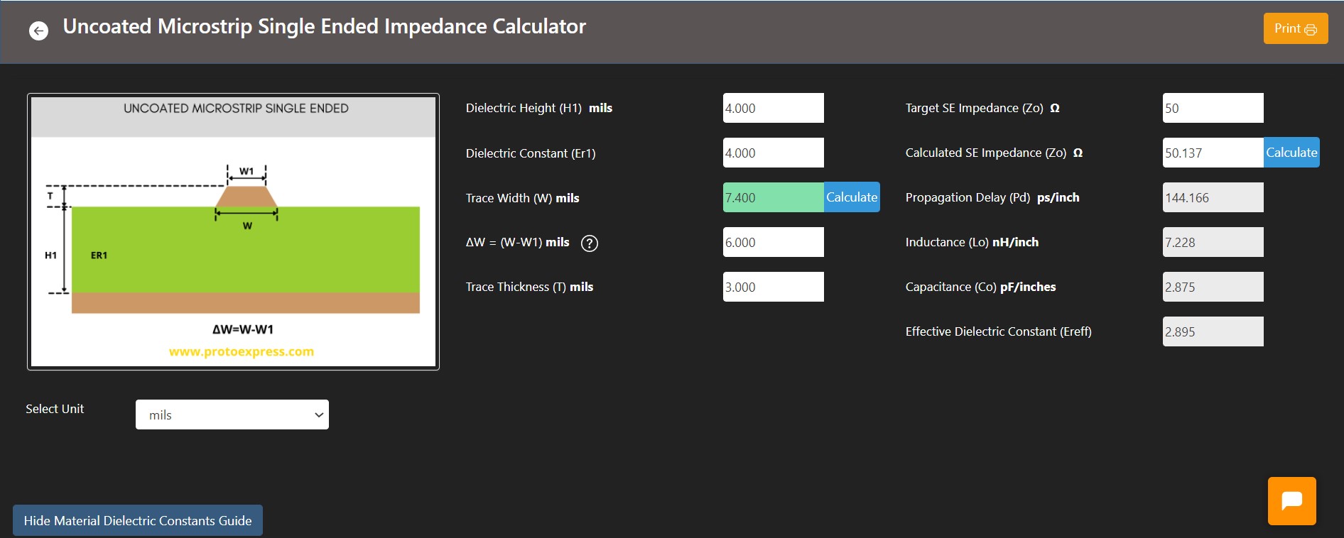Click the page title heading text
Image resolution: width=1344 pixels, height=538 pixels.
click(x=325, y=26)
